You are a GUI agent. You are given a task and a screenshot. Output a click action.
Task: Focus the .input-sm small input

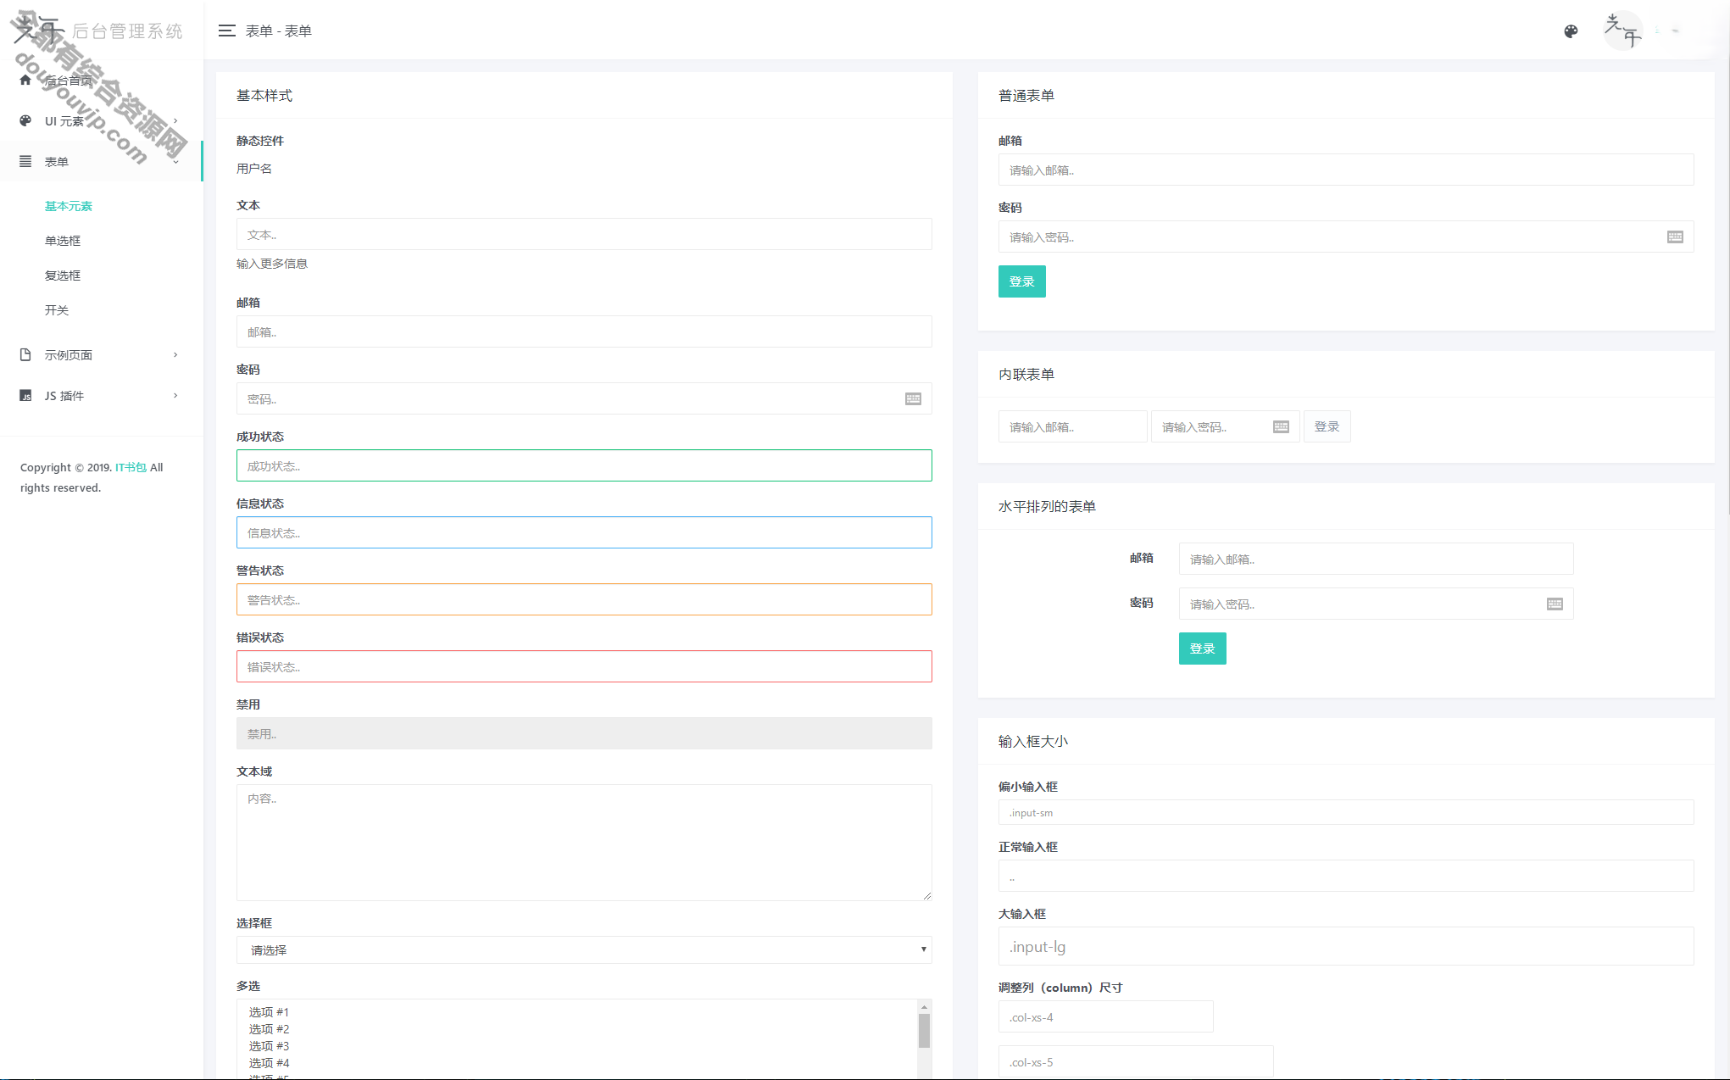coord(1346,812)
